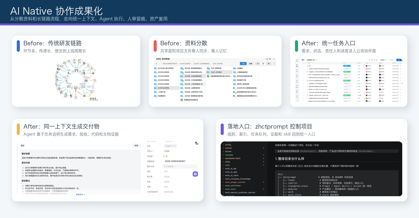Open folder 2021年及之前立项项目
This screenshot has width=419, height=218.
[x=164, y=68]
